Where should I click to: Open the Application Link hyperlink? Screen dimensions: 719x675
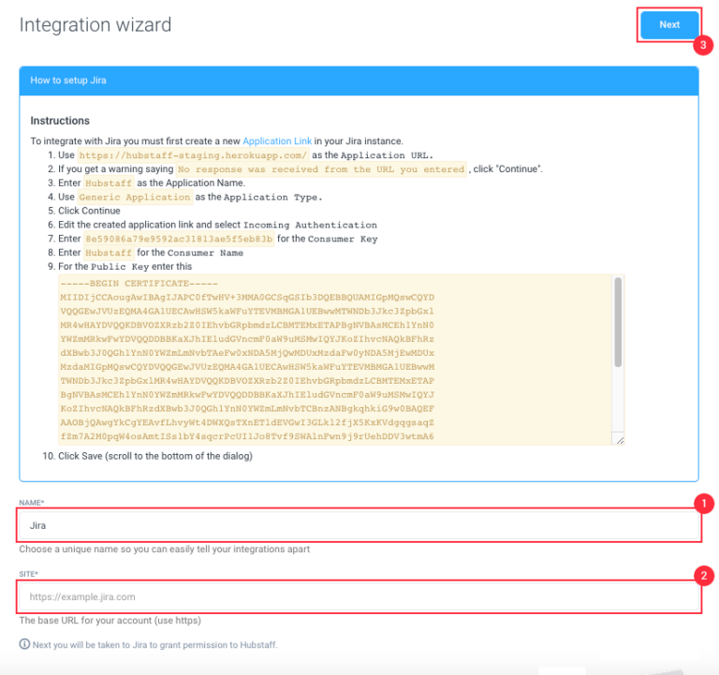point(277,141)
